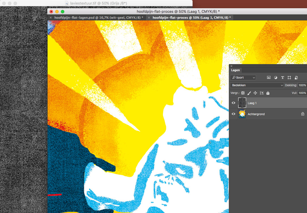Lock layer position move icon

255,93
